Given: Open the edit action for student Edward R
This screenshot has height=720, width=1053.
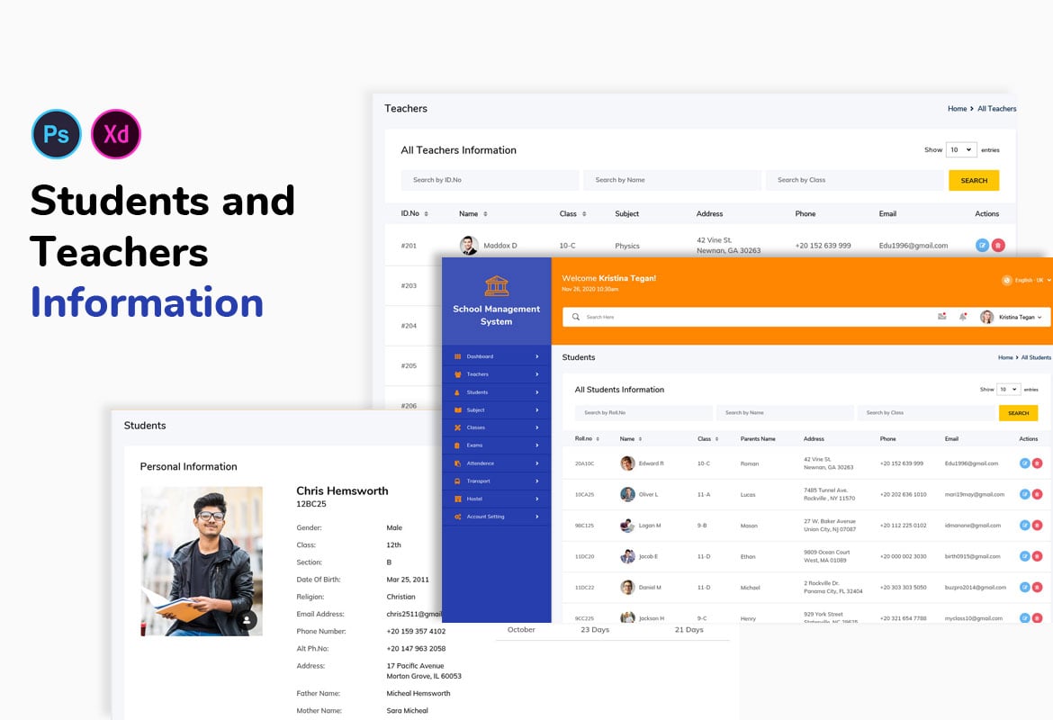Looking at the screenshot, I should point(1025,463).
